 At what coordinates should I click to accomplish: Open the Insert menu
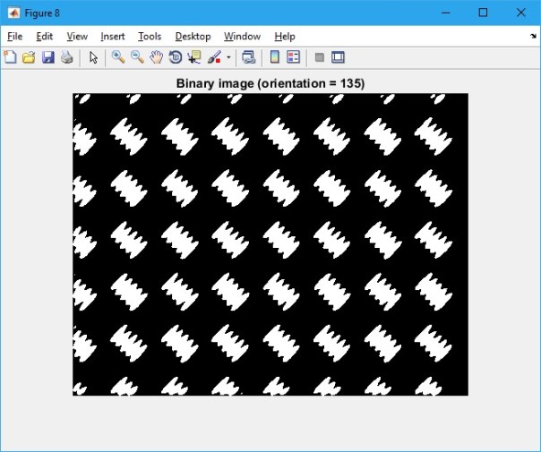coord(113,37)
